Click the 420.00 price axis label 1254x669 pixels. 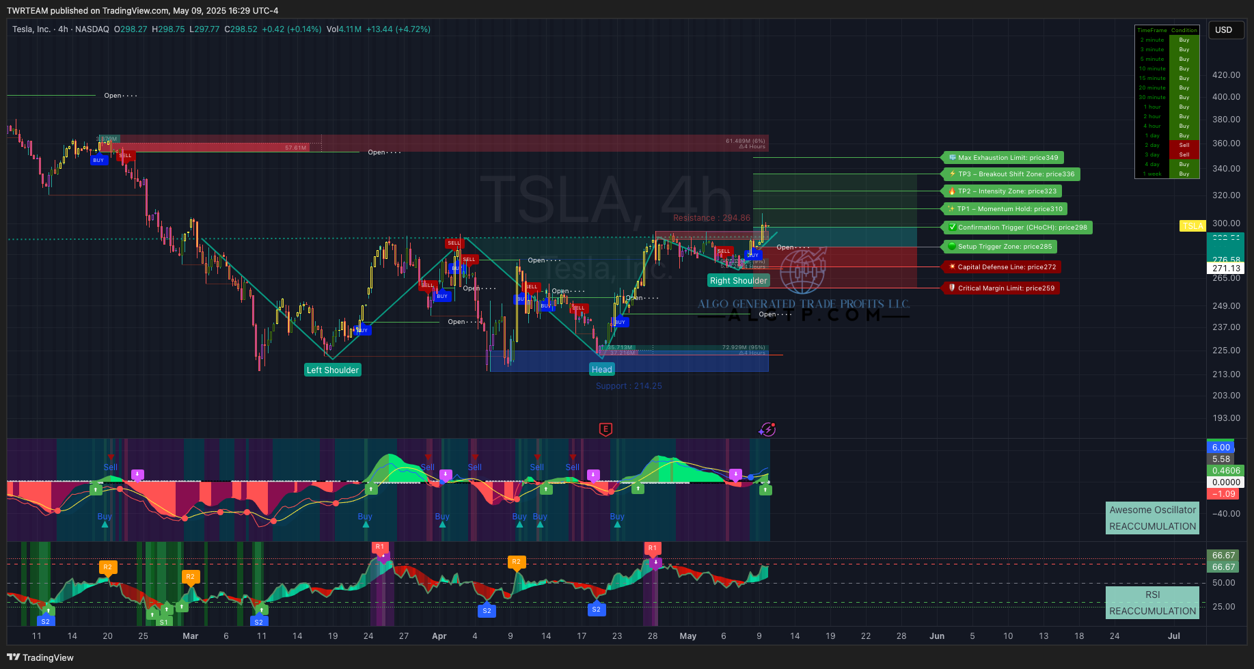(x=1226, y=75)
